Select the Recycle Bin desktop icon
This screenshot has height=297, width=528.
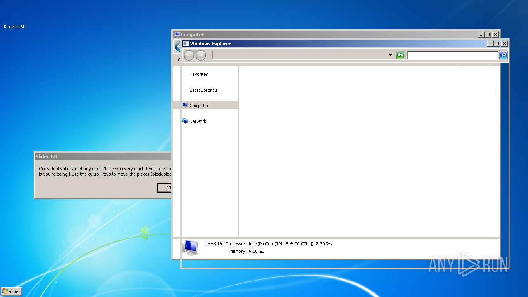tap(15, 27)
